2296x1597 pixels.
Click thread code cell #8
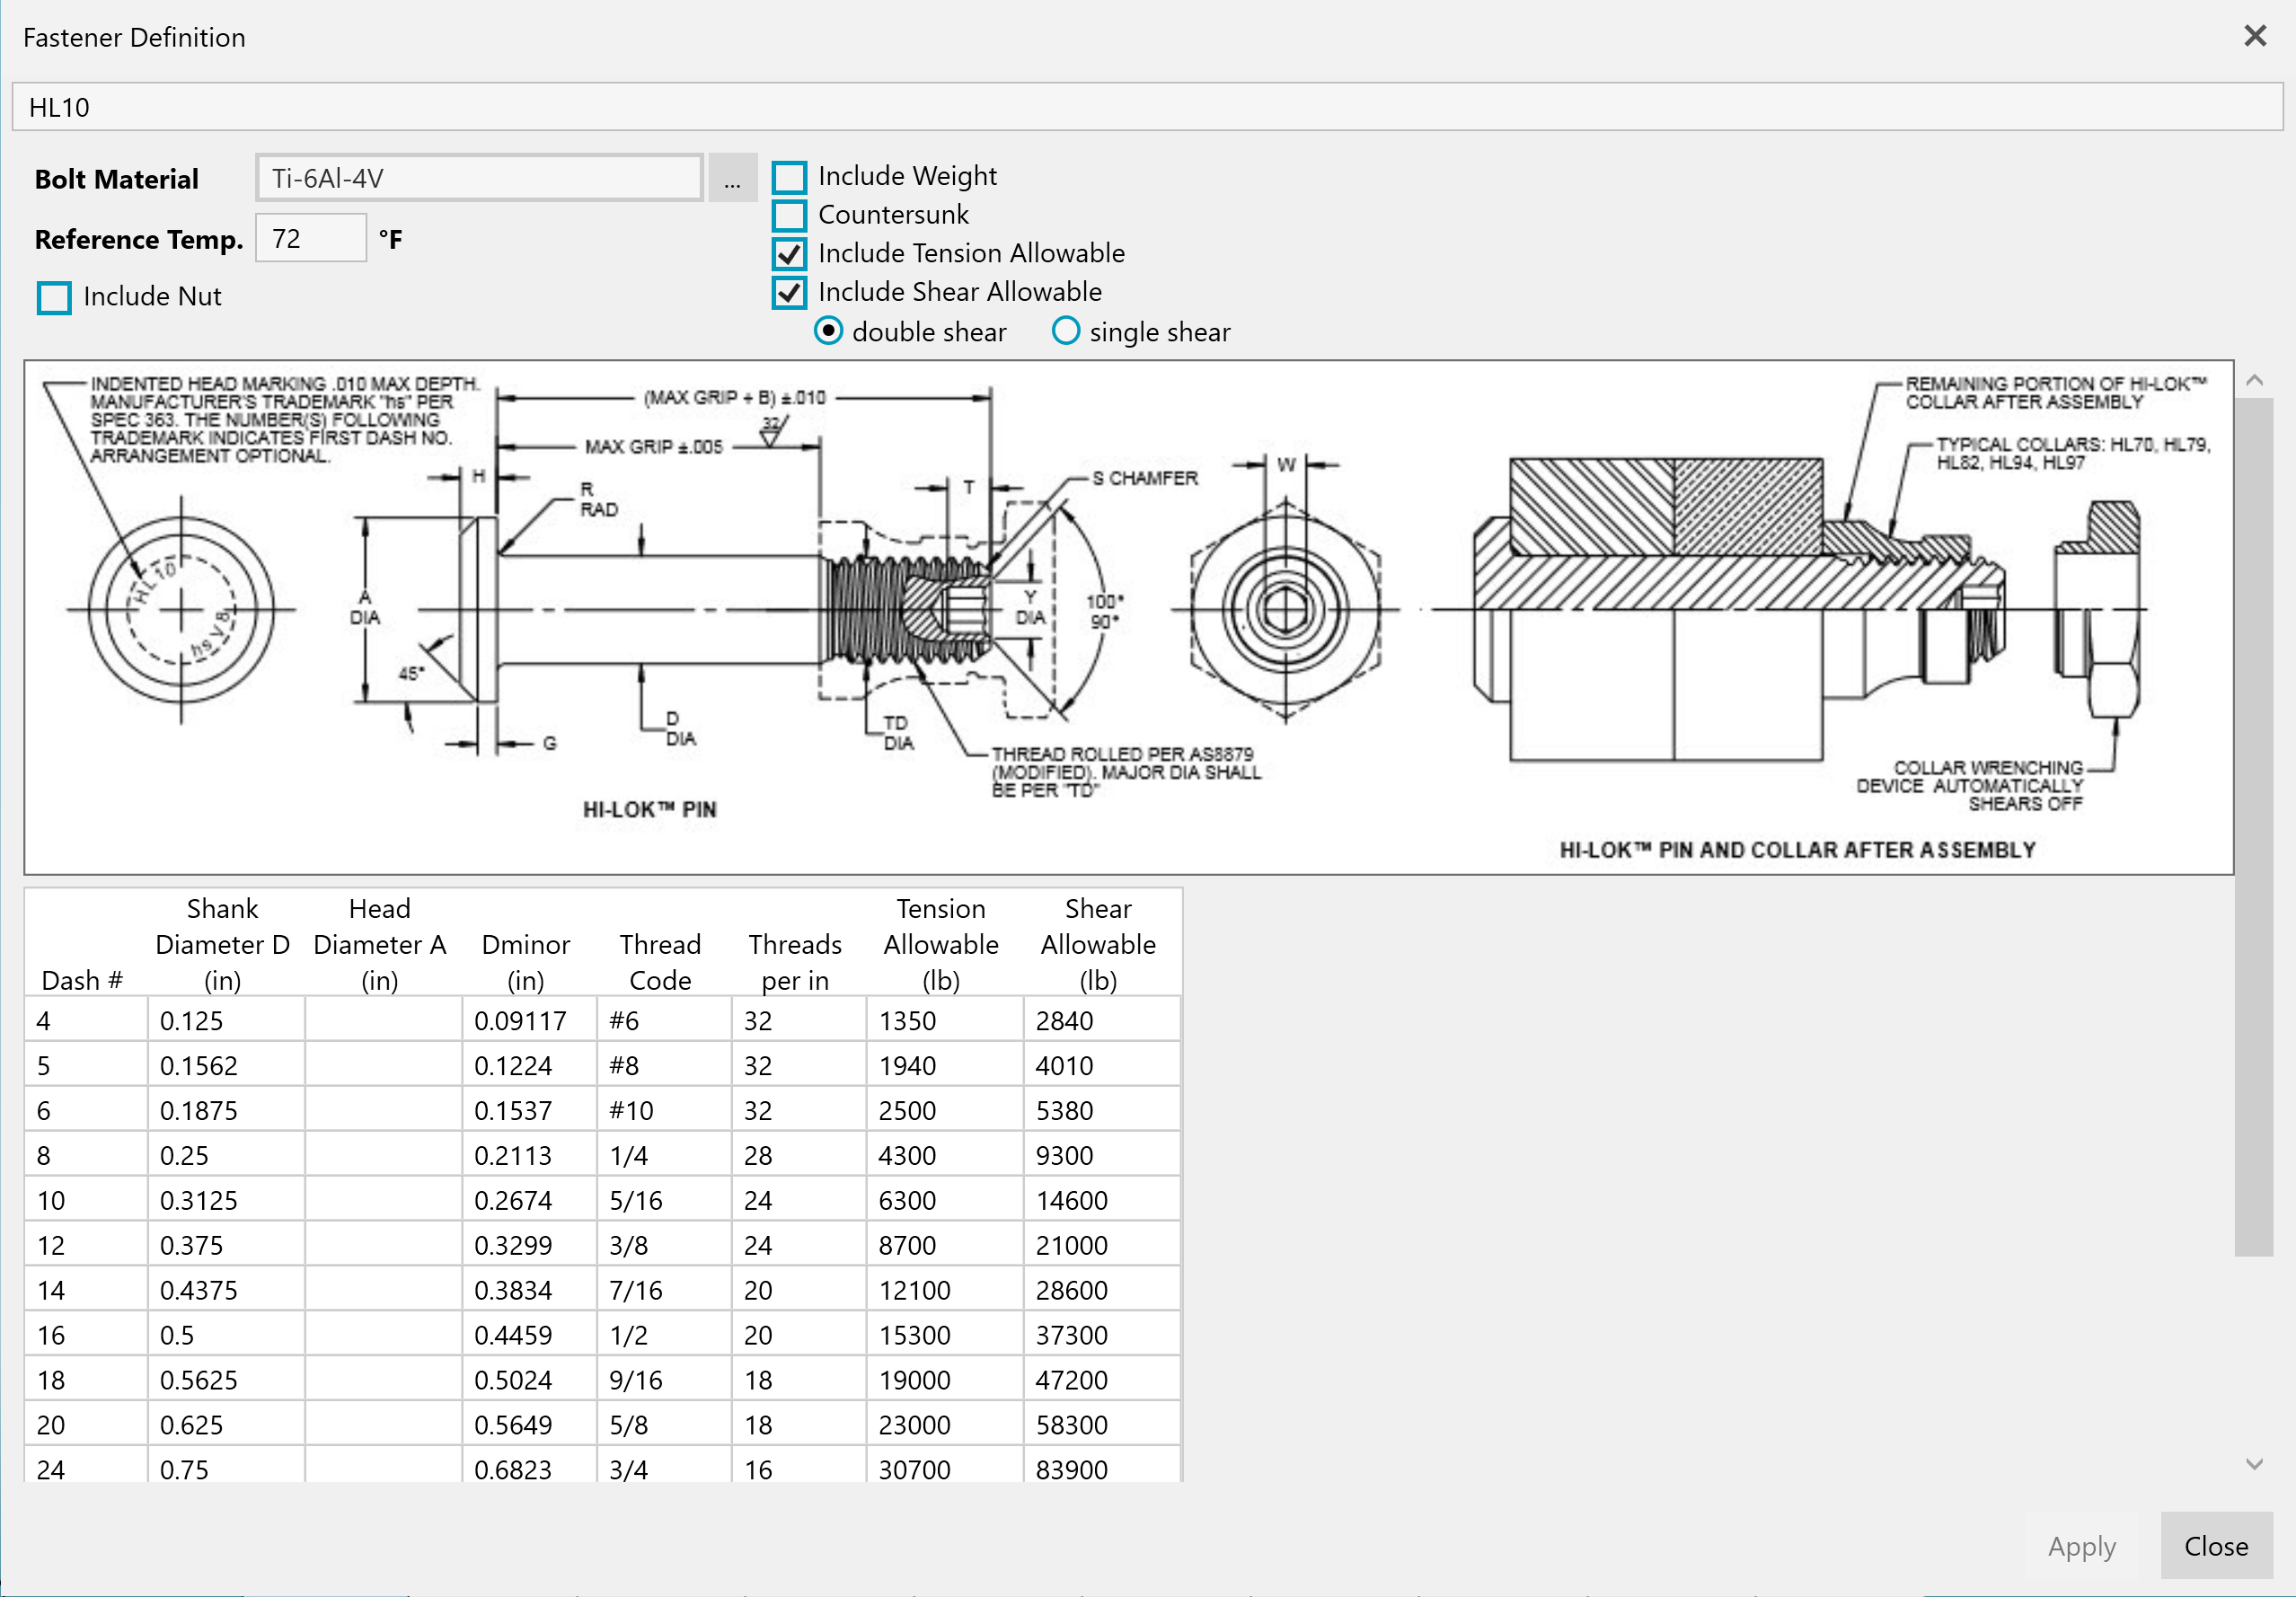click(x=664, y=1065)
